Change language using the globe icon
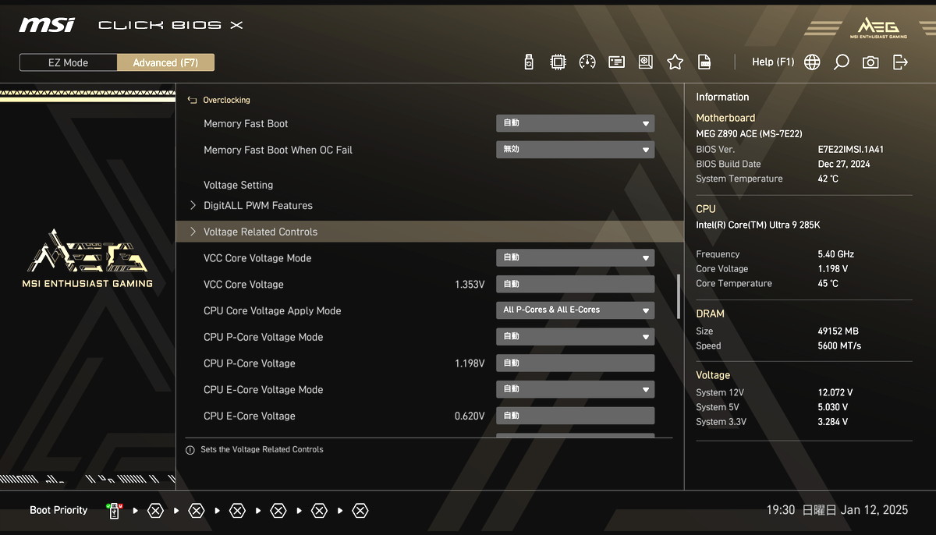The image size is (936, 535). [812, 62]
